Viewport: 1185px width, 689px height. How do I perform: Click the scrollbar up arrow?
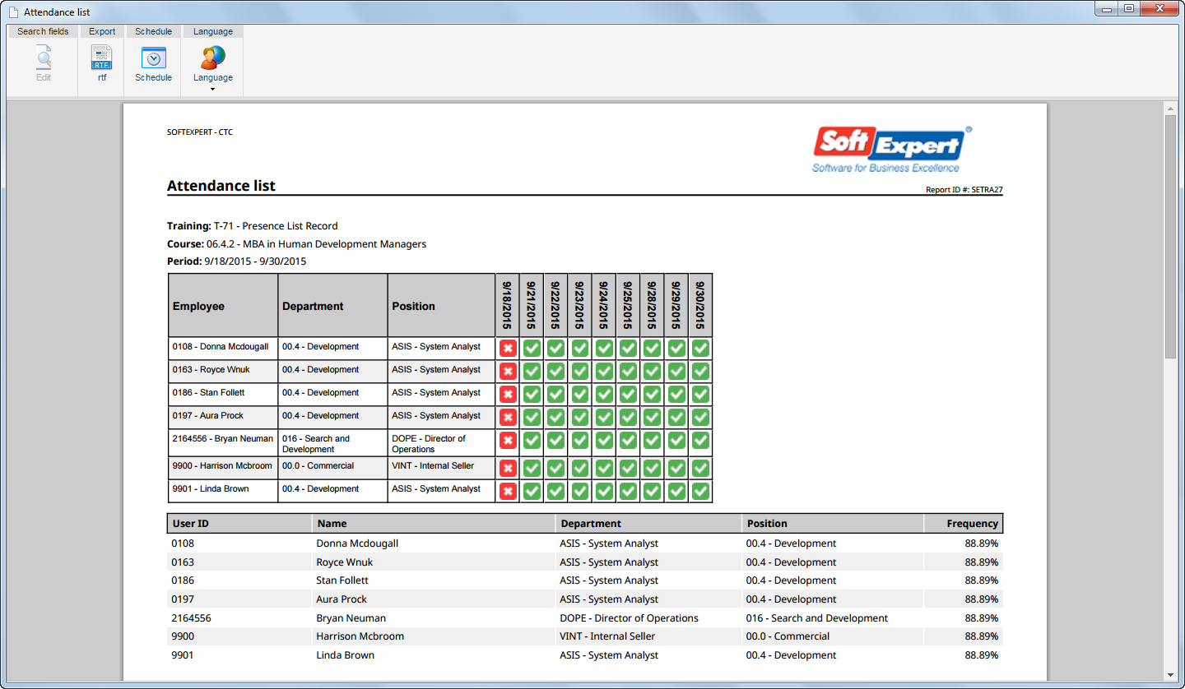click(x=1170, y=109)
